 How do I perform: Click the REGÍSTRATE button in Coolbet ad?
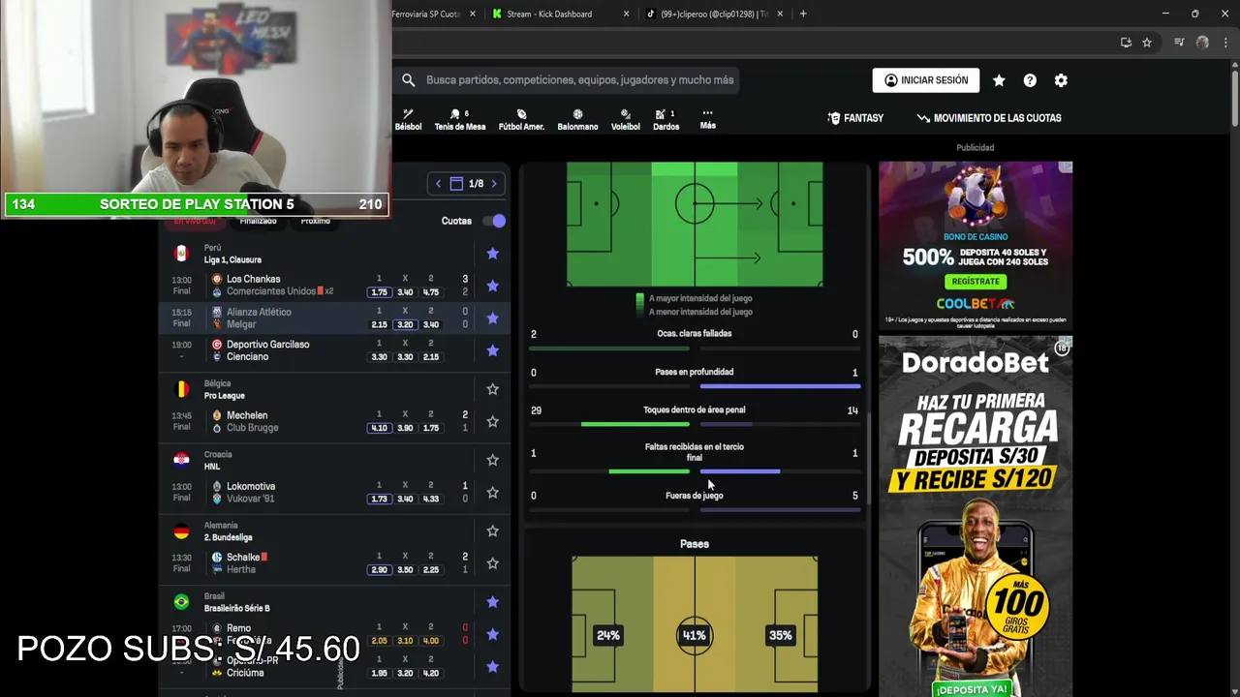coord(976,281)
